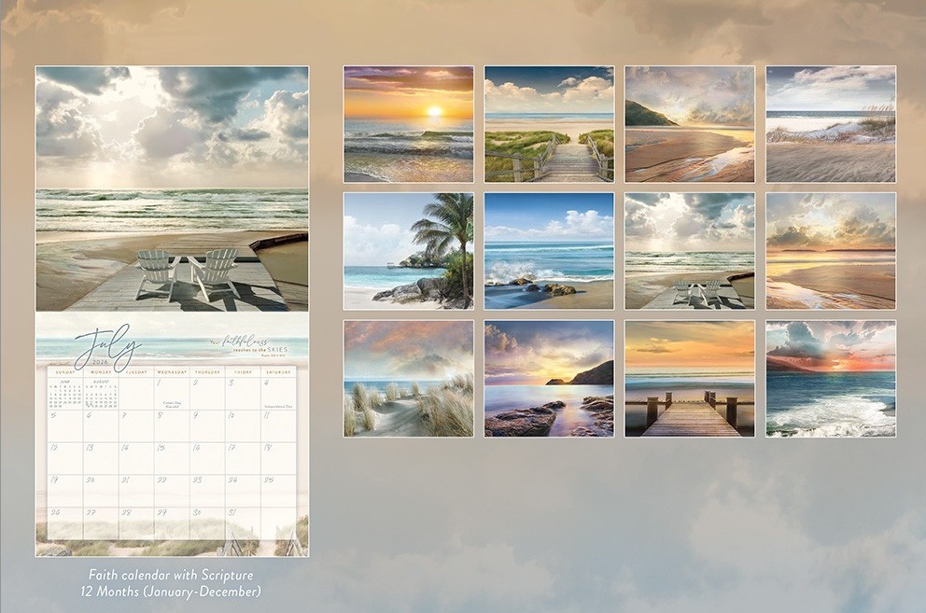The width and height of the screenshot is (926, 613).
Task: View the white sand dunes thumbnail
Action: coord(831,123)
